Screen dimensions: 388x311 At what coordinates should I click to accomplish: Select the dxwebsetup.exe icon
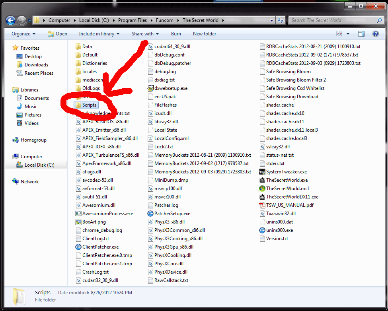click(150, 88)
